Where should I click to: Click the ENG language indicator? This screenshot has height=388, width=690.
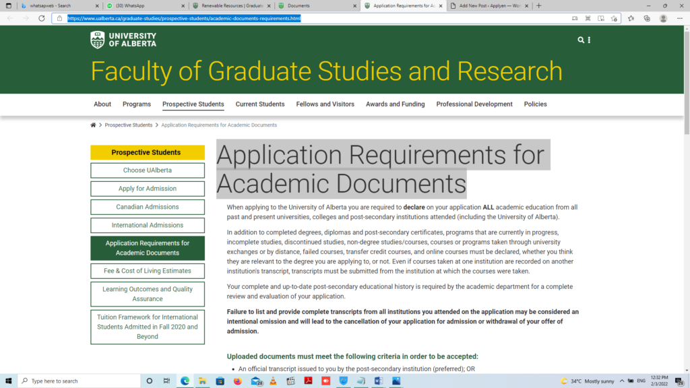point(641,381)
